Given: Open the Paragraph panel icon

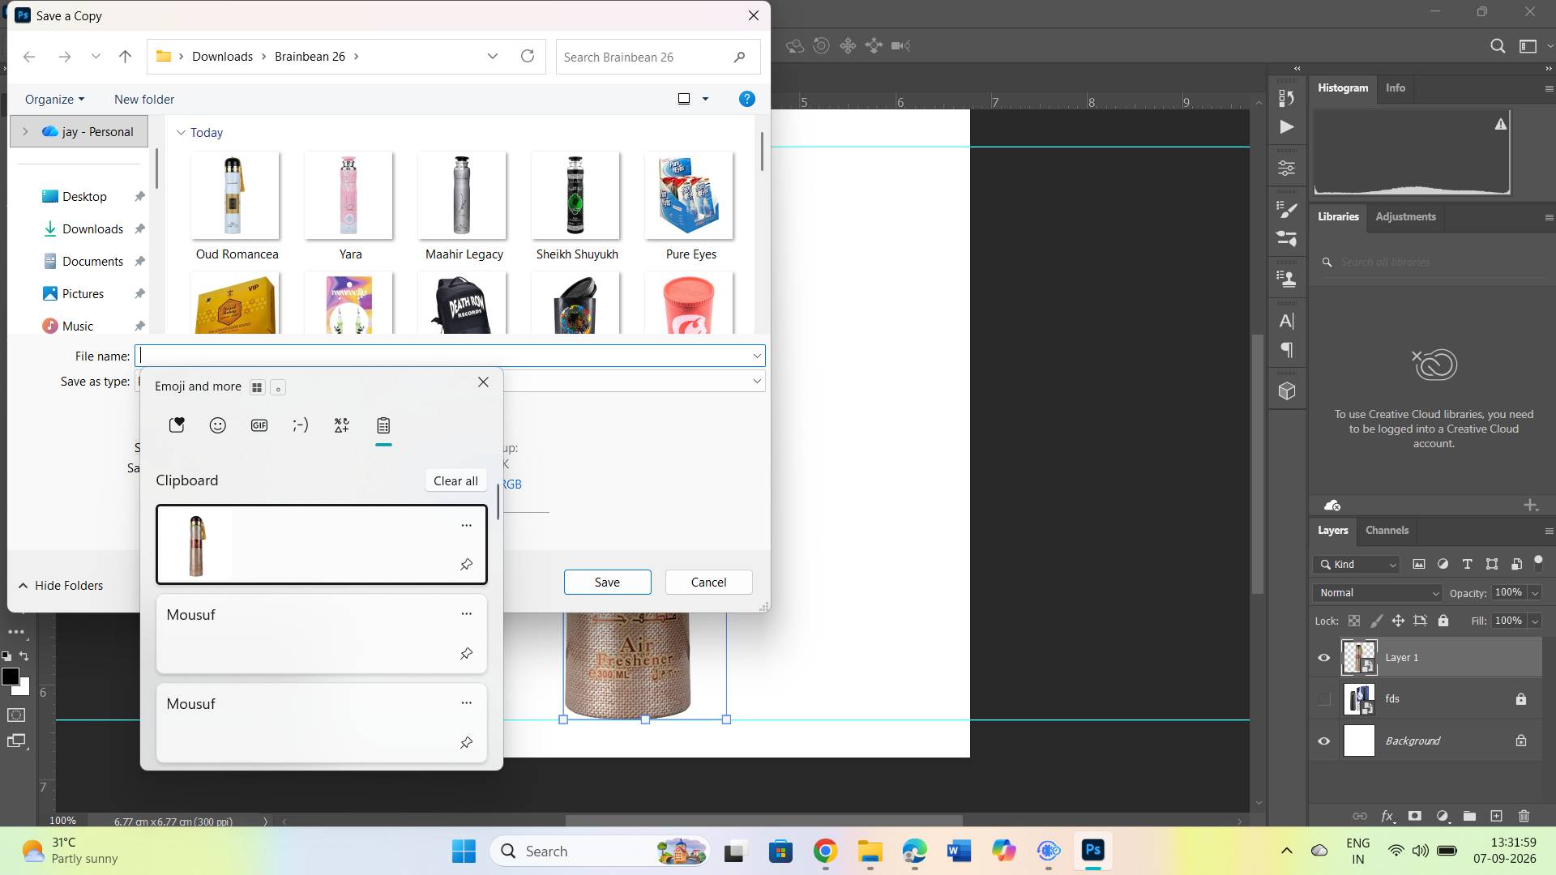Looking at the screenshot, I should (1286, 351).
